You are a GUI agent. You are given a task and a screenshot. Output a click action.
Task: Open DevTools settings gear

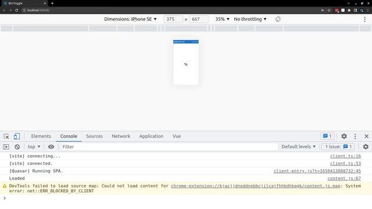[x=344, y=136]
